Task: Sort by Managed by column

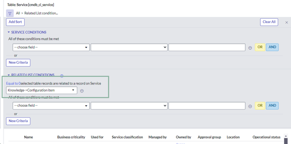Action: 158,137
